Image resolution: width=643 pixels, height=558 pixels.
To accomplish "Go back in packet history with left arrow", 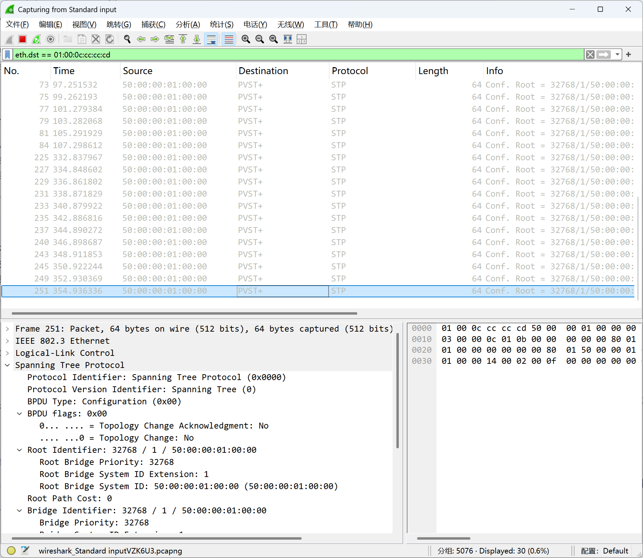I will pos(141,39).
